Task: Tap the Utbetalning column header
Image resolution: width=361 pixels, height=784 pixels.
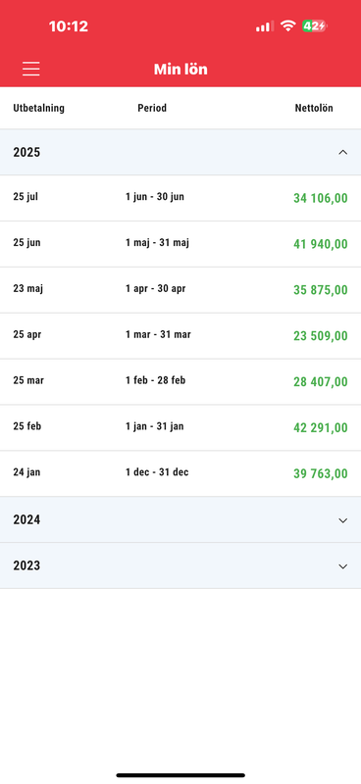Action: (x=38, y=108)
